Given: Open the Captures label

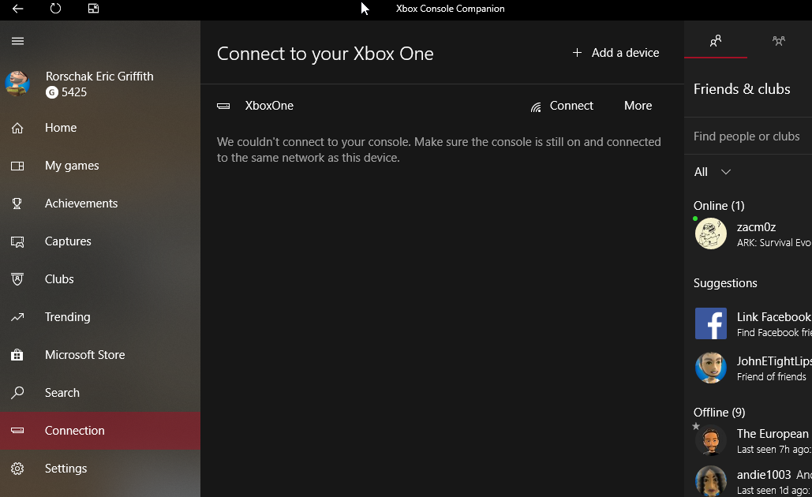Looking at the screenshot, I should tap(68, 241).
